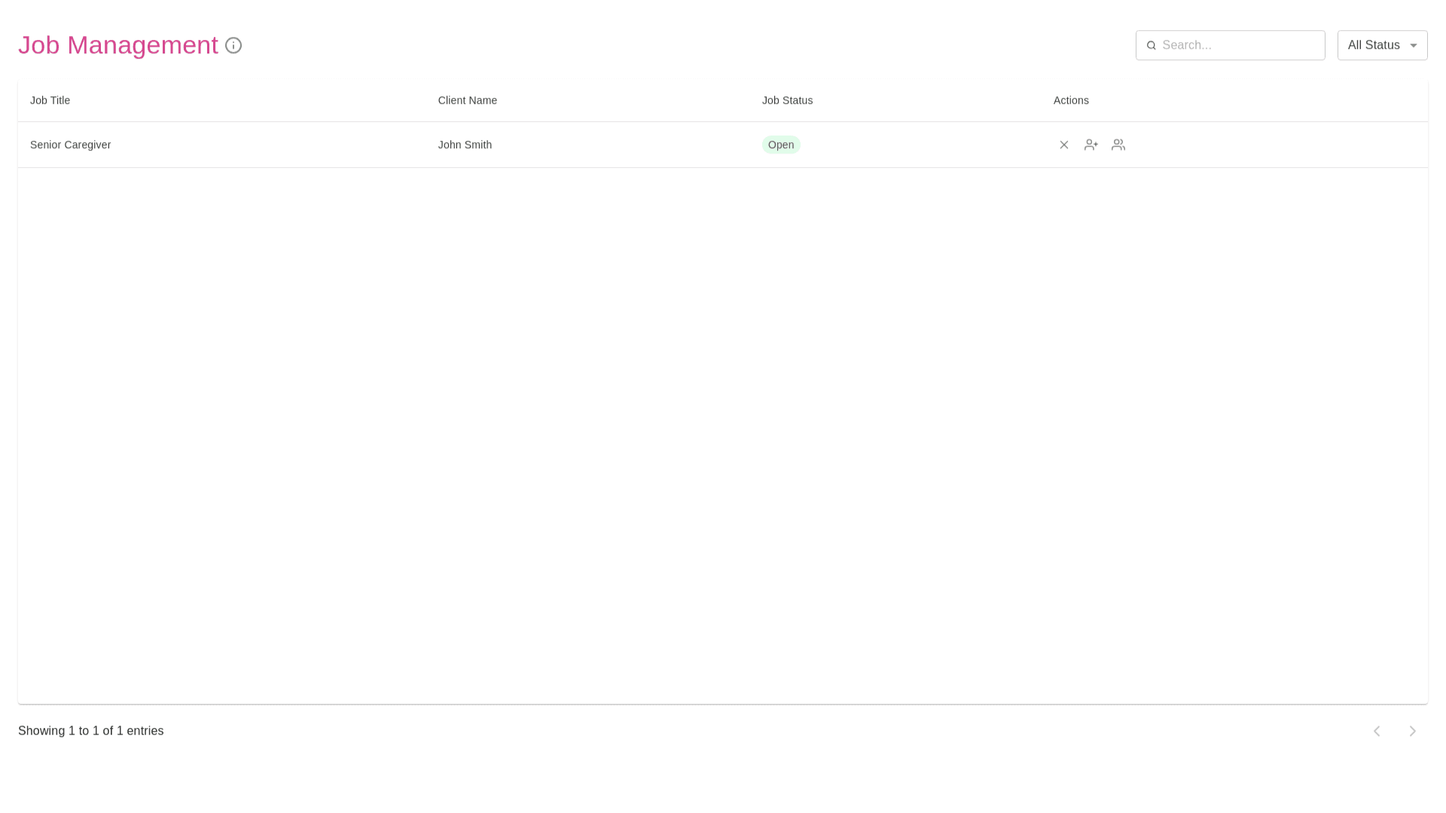This screenshot has height=813, width=1446.
Task: Go to previous page with left chevron
Action: point(1377,731)
